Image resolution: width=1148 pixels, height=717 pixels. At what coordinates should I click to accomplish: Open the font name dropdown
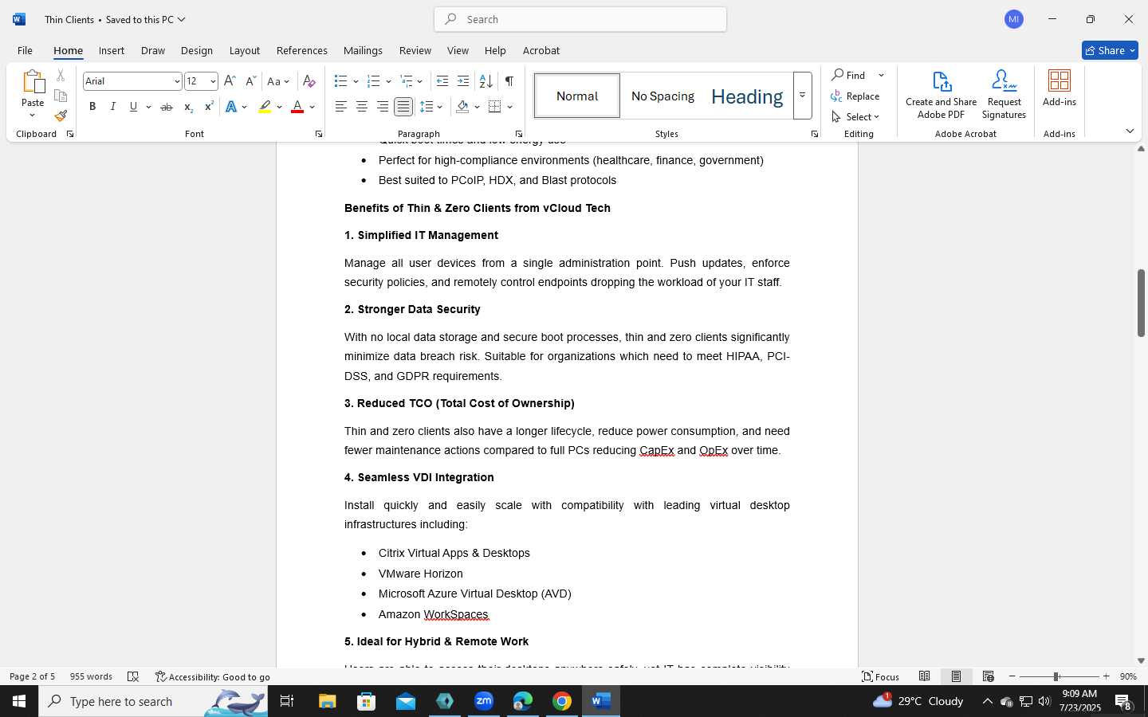[177, 81]
